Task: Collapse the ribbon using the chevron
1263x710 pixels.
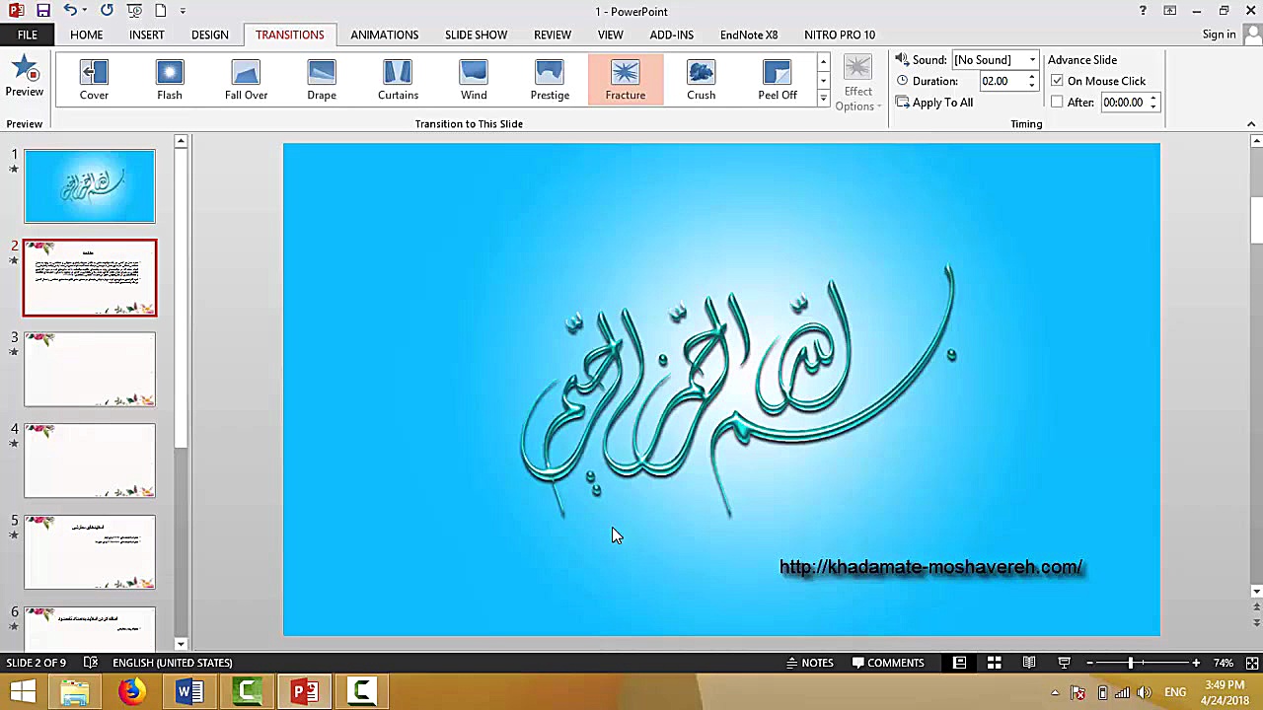Action: coord(1251,123)
